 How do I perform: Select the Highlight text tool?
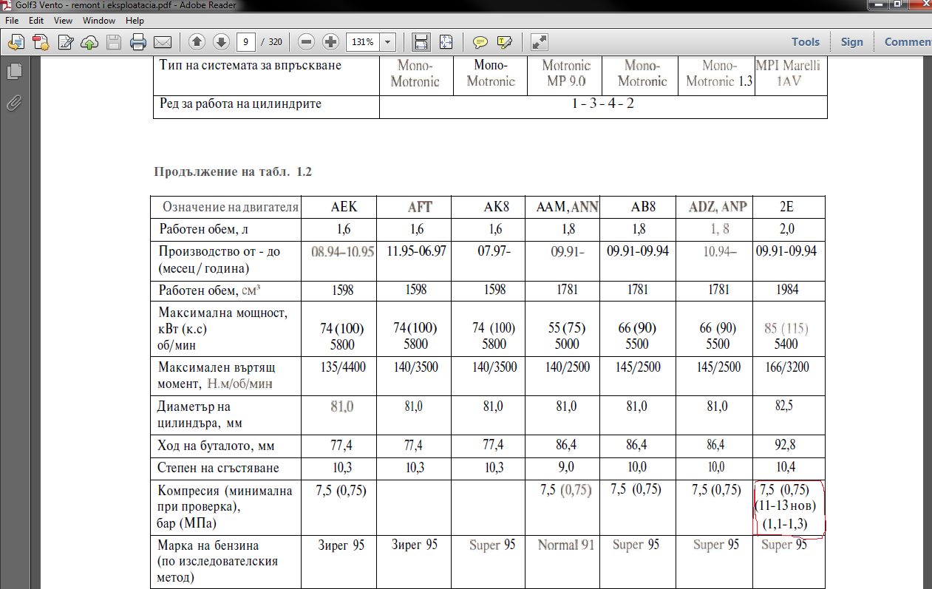point(505,42)
